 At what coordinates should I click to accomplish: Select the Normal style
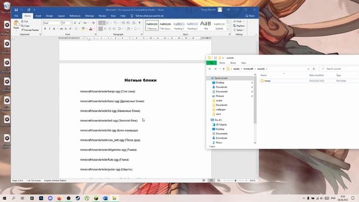tap(152, 25)
